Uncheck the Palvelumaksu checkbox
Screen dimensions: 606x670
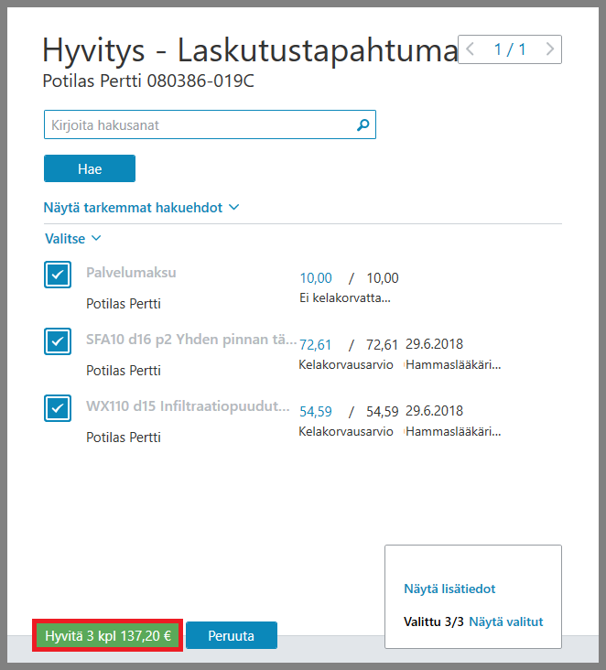[58, 275]
